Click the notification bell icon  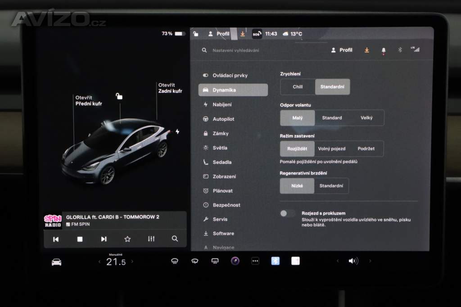[384, 50]
